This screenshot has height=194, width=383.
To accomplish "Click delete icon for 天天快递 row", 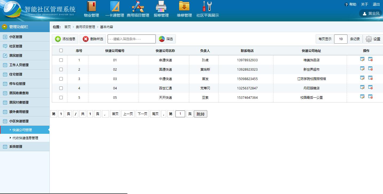I will click(x=370, y=97).
